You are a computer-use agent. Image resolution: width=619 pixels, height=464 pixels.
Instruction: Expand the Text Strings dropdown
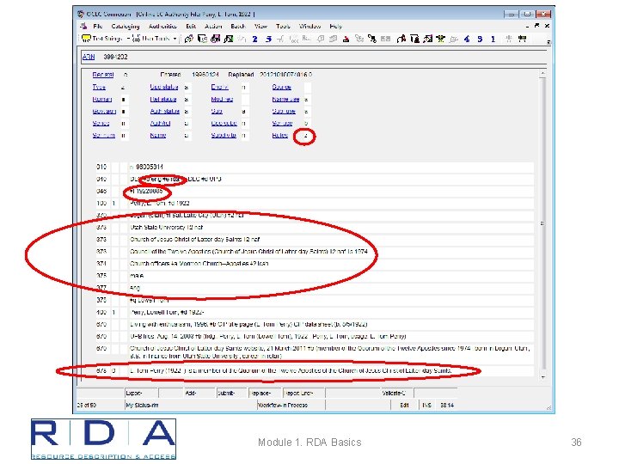point(128,39)
